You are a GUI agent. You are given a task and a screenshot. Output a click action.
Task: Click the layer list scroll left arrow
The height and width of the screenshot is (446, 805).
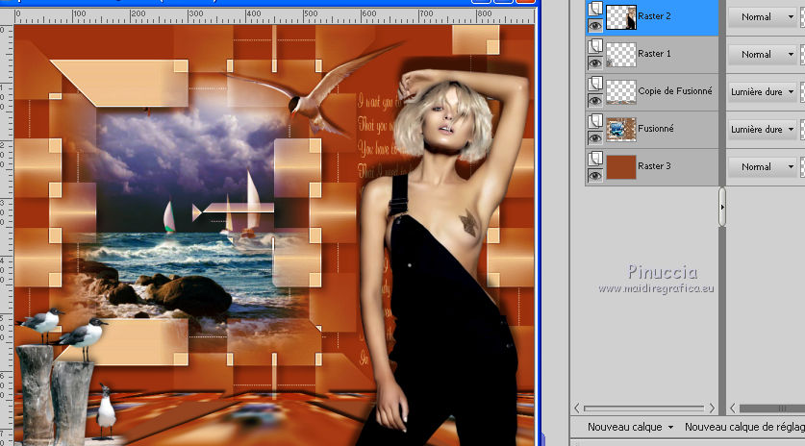click(x=576, y=409)
